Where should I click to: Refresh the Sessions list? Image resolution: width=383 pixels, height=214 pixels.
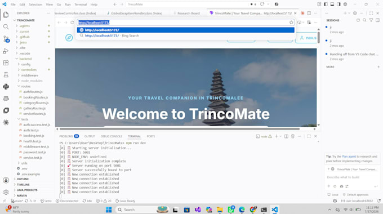358,20
